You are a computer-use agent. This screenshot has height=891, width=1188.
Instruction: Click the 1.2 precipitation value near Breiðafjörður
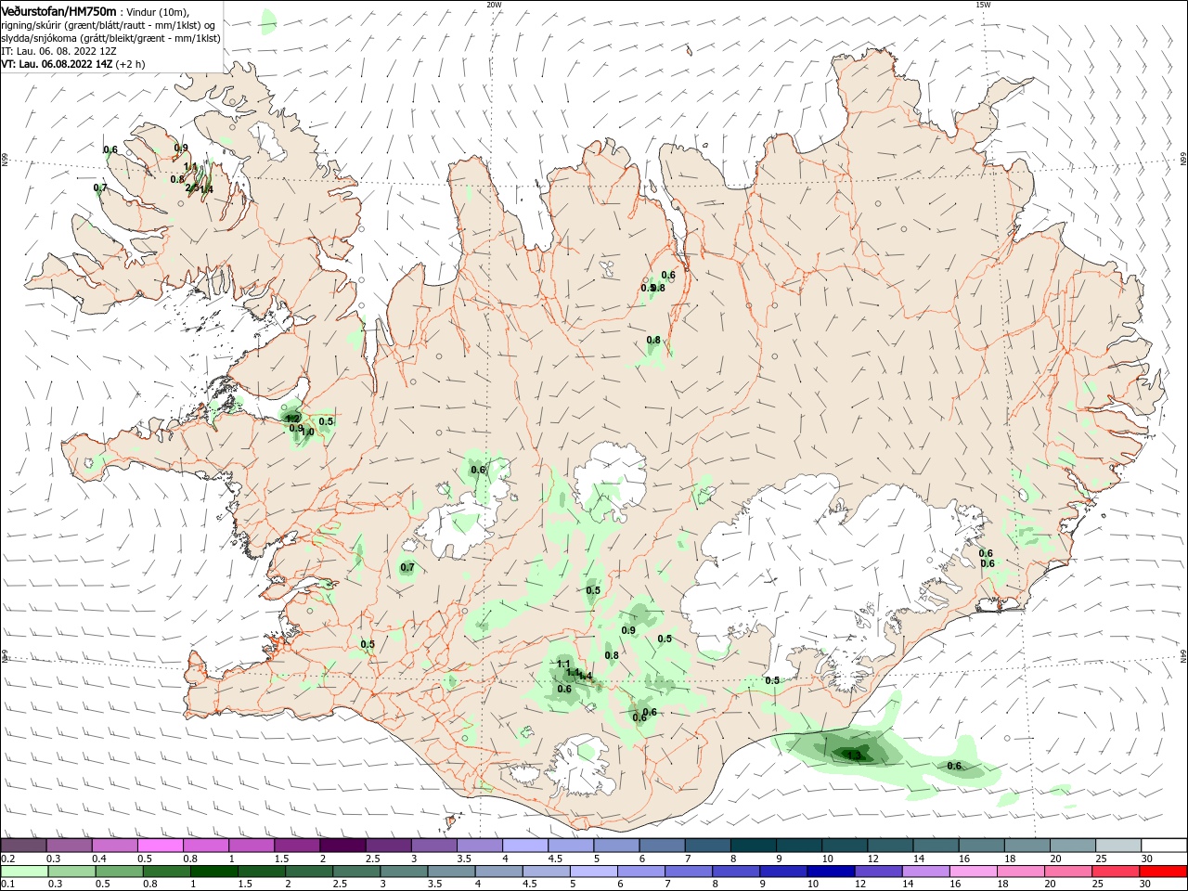[292, 420]
